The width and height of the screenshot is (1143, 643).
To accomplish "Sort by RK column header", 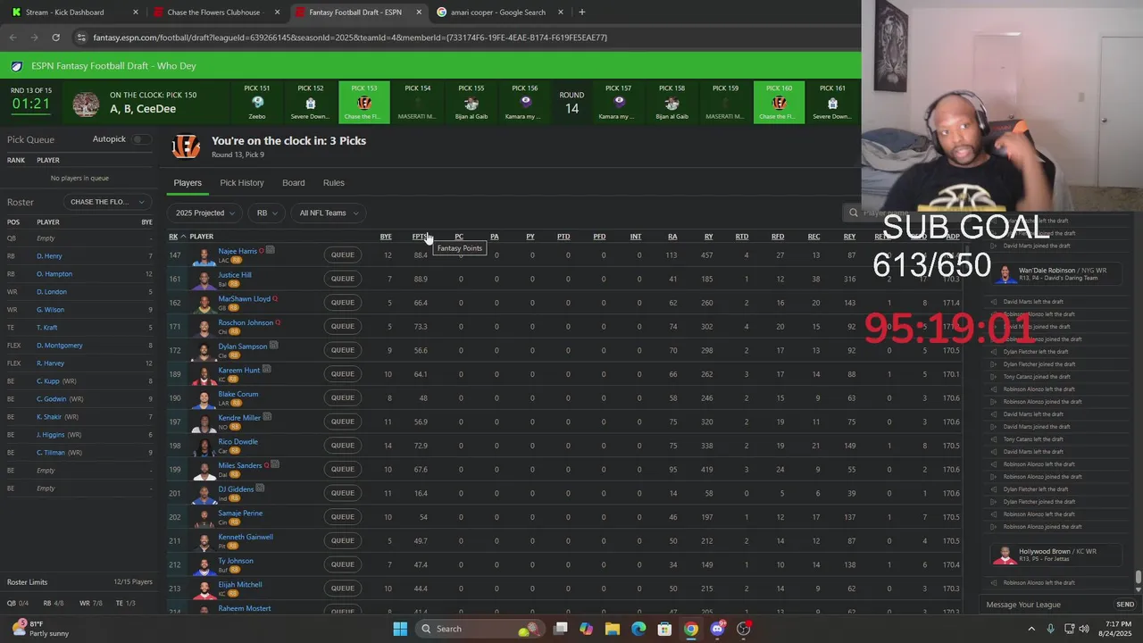I will (173, 237).
